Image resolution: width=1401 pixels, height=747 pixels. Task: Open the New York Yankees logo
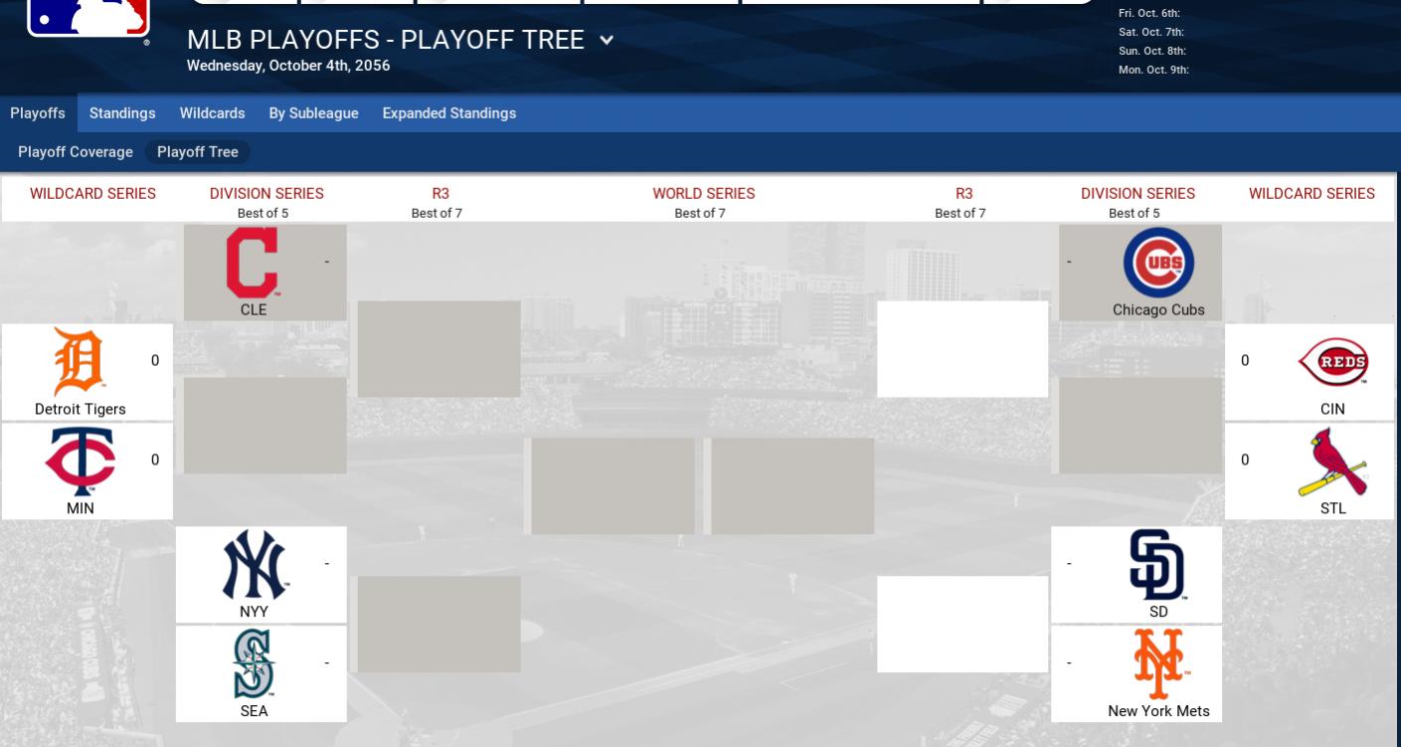[254, 565]
